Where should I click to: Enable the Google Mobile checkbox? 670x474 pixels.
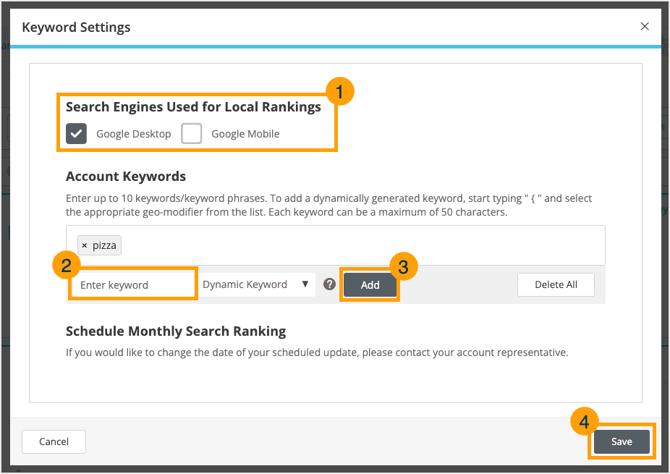click(x=191, y=133)
